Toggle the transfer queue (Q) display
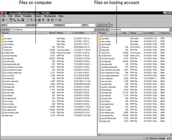This screenshot has width=172, height=140. coord(22,20)
